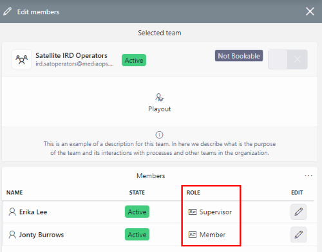Image resolution: width=322 pixels, height=252 pixels.
Task: Click the Playout person icon
Action: (x=159, y=97)
